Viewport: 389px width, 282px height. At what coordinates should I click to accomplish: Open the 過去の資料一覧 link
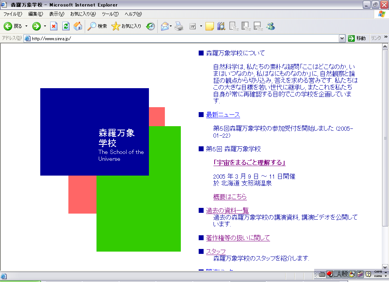point(227,211)
